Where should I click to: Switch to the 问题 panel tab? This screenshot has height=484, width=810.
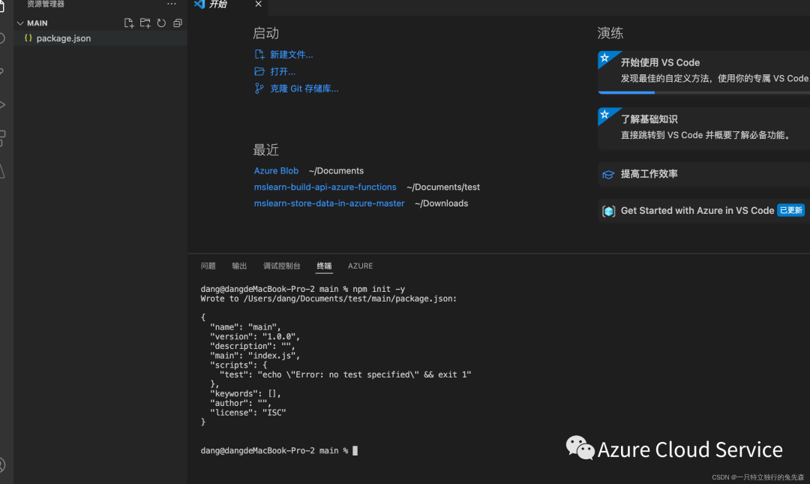pyautogui.click(x=208, y=266)
